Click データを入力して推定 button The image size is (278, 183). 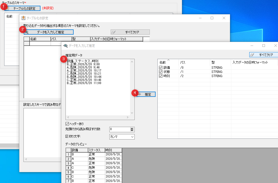pyautogui.click(x=49, y=32)
